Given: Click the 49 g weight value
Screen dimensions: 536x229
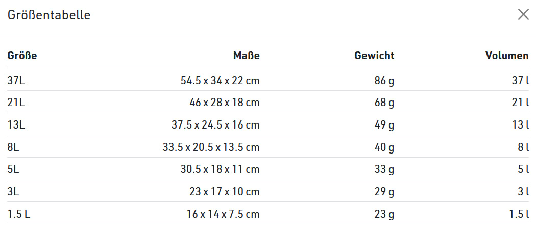Looking at the screenshot, I should click(384, 125).
